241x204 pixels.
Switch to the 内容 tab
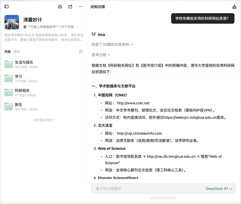(8, 52)
